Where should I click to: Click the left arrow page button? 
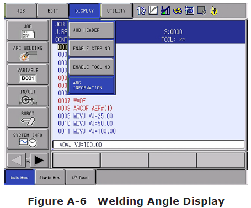[x=17, y=160]
